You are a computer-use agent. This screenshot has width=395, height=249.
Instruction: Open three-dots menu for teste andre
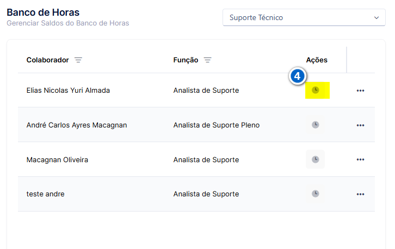pyautogui.click(x=361, y=194)
